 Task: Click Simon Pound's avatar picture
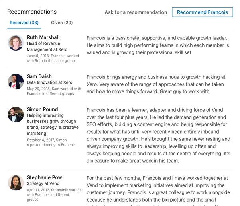pyautogui.click(x=16, y=115)
